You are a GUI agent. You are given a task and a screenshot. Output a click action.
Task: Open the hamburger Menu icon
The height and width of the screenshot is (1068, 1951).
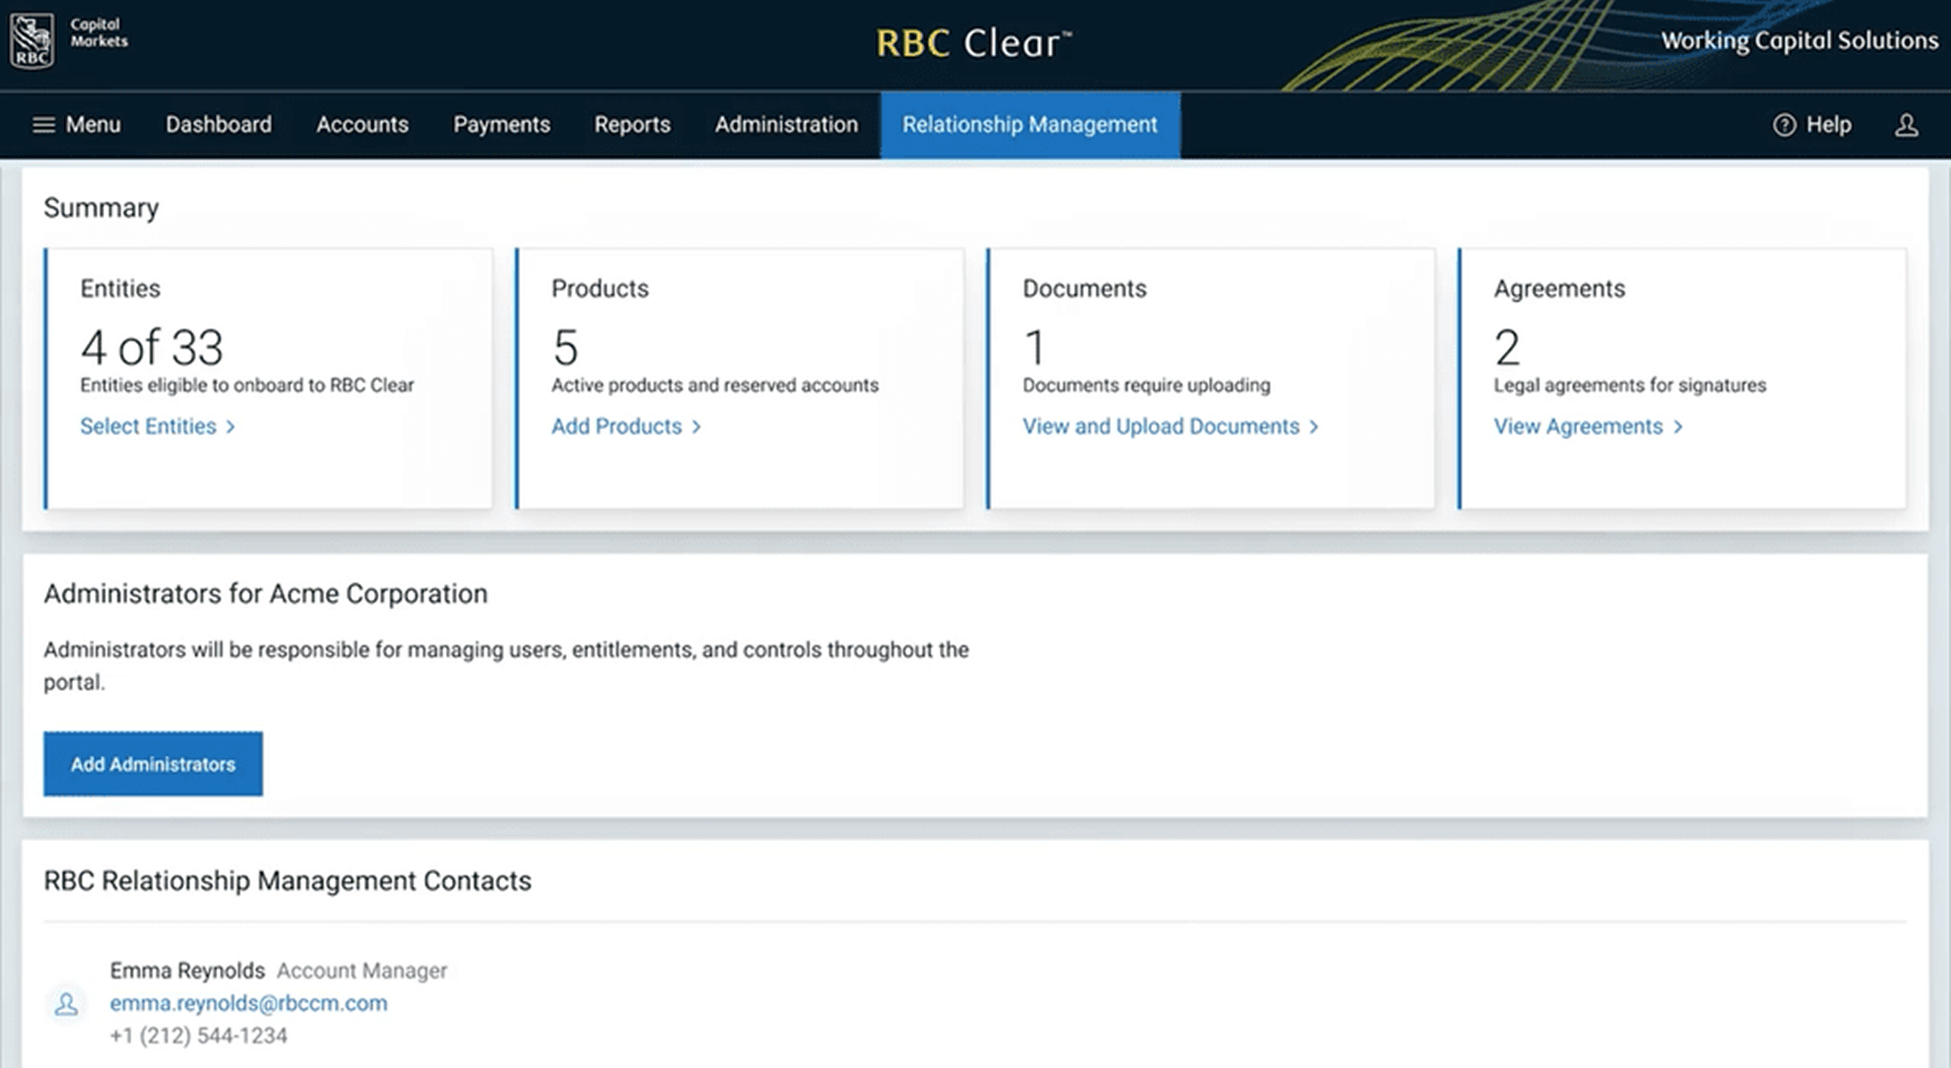click(44, 125)
